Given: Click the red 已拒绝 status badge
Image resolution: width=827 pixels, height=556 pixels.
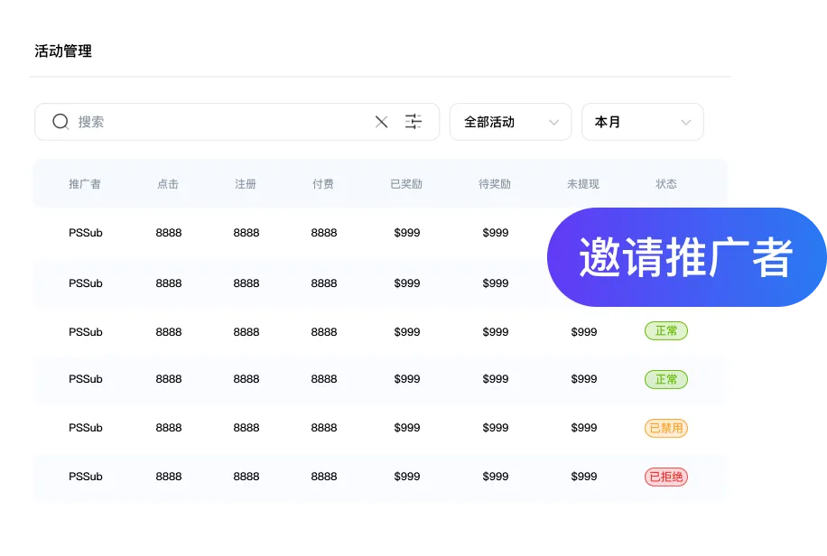Looking at the screenshot, I should point(665,477).
